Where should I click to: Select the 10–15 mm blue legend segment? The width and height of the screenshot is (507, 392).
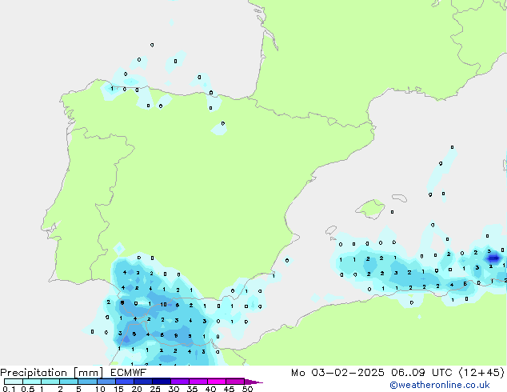[106, 382]
